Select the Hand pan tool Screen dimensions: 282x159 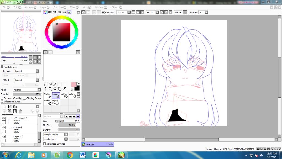click(59, 89)
